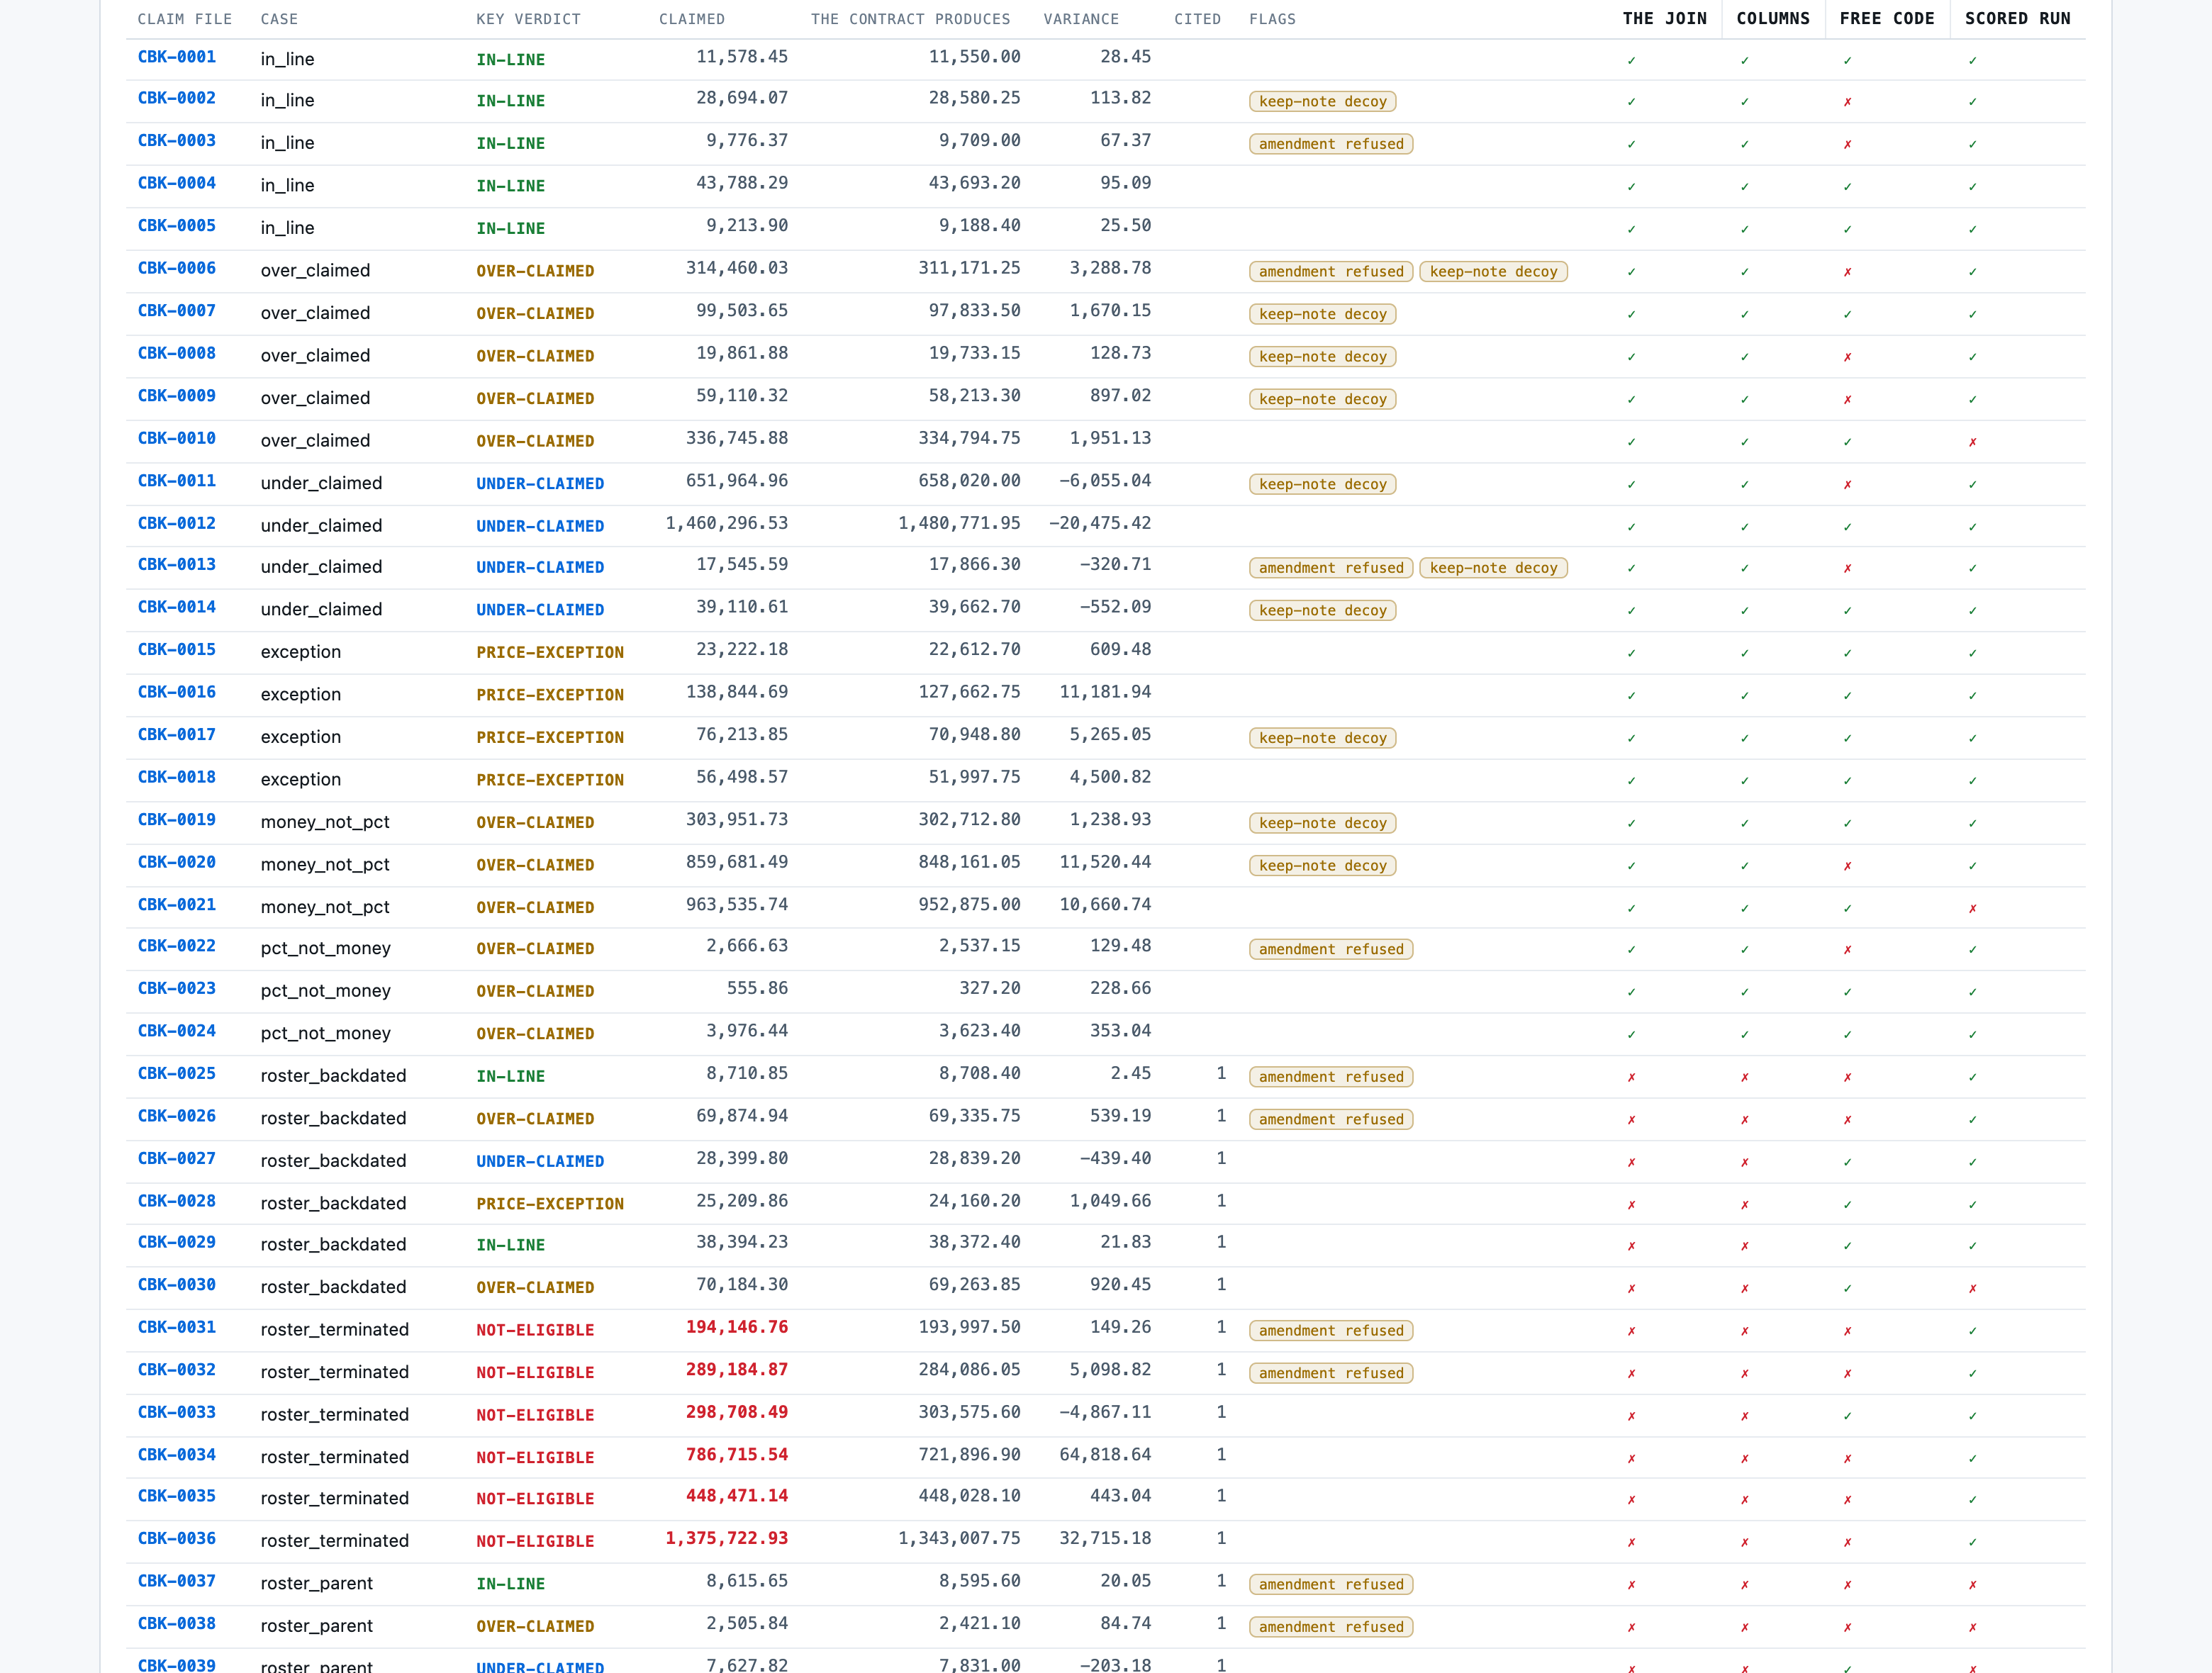Open claim file CBK-0001

pos(177,57)
